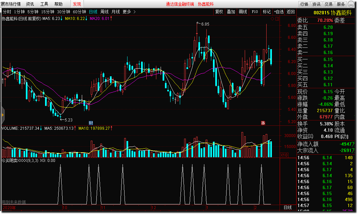Switch to the 月线 monthly chart tab
The image size is (358, 214).
pyautogui.click(x=116, y=12)
